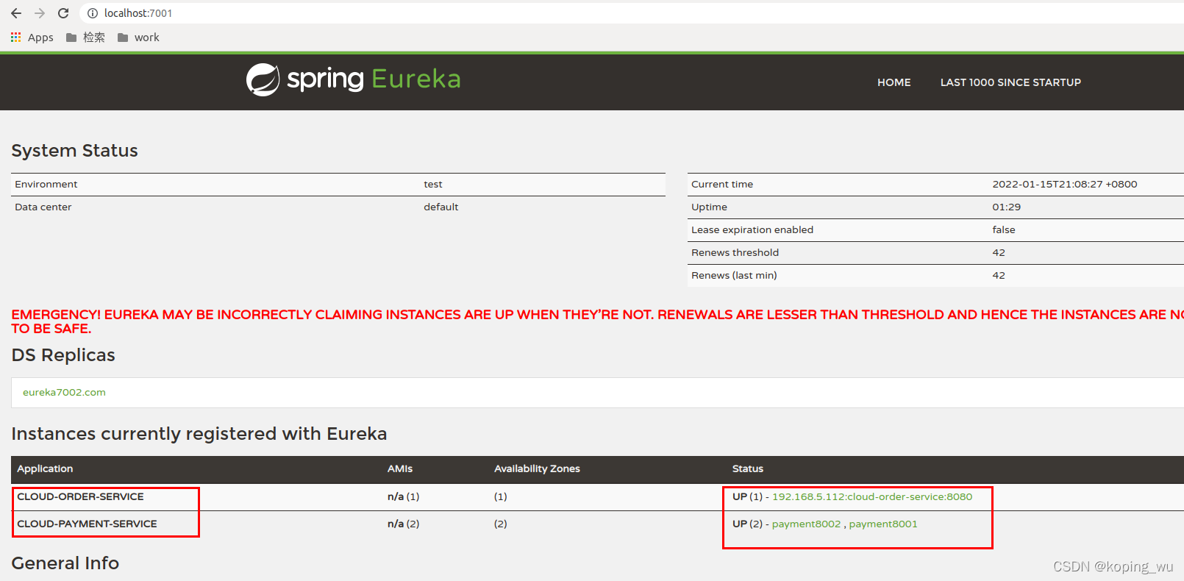Click the timestamp 2022-01-15T21:08:27 +0800
The image size is (1184, 581).
[1065, 185]
